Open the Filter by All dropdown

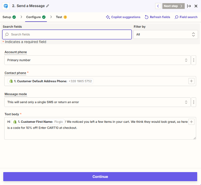(166, 34)
